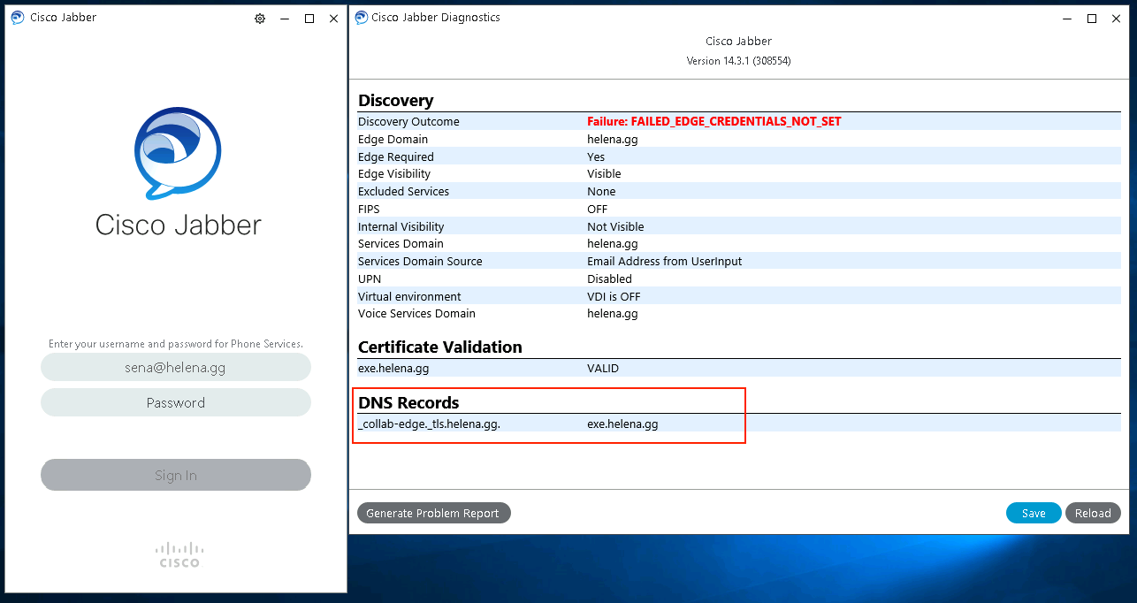Click the username field showing sena@helena.gg
Viewport: 1137px width, 603px height.
click(x=176, y=368)
